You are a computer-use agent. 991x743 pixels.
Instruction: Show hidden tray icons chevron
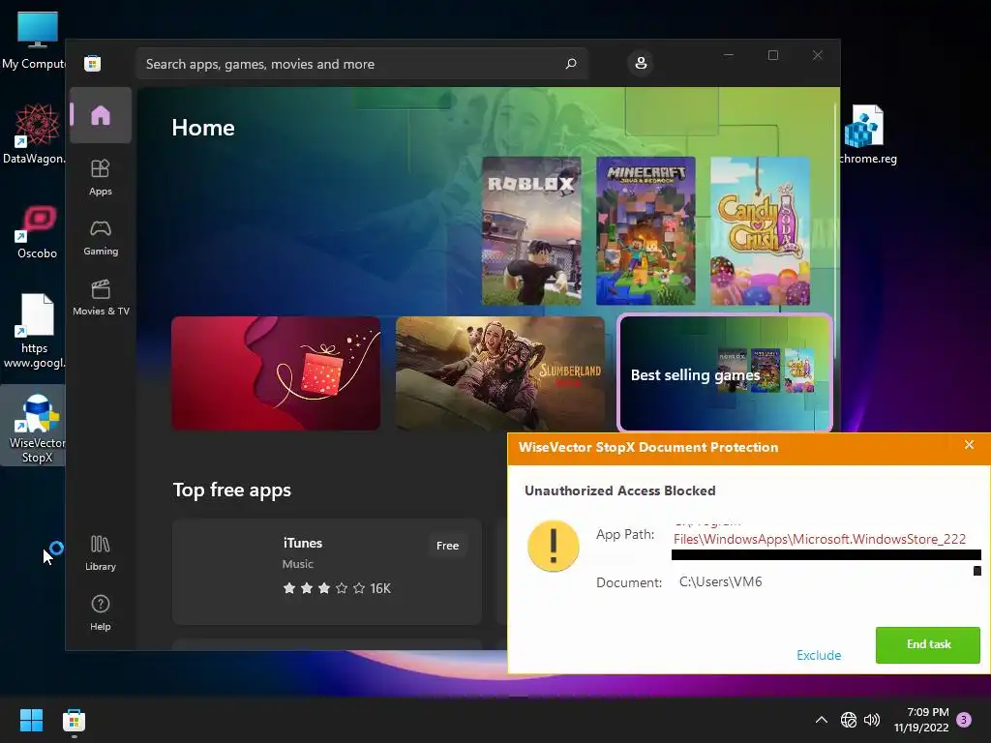coord(821,720)
